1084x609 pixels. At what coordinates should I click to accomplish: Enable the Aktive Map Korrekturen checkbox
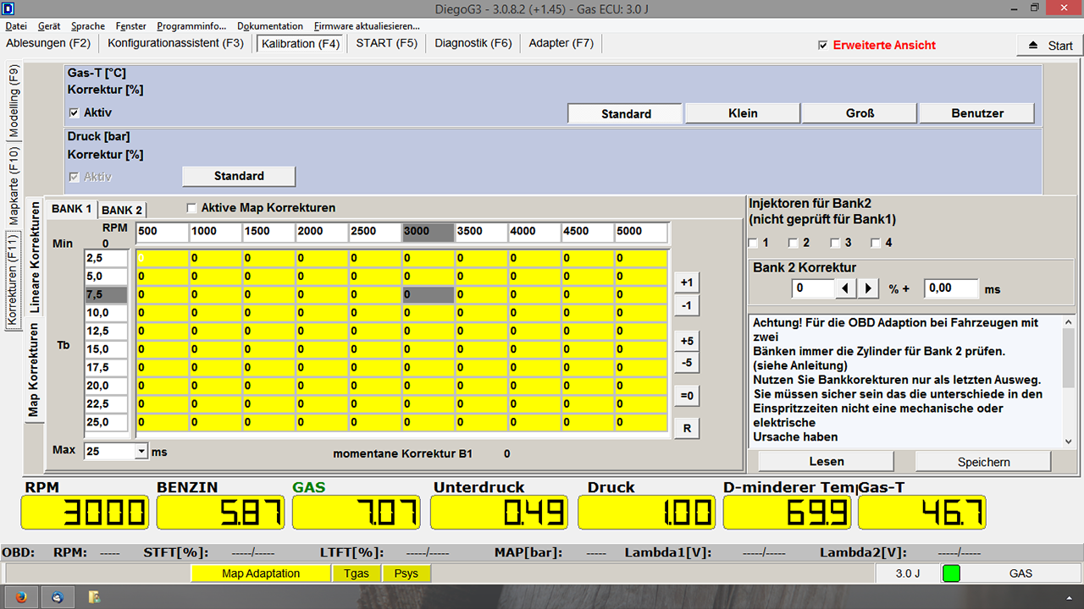[192, 208]
